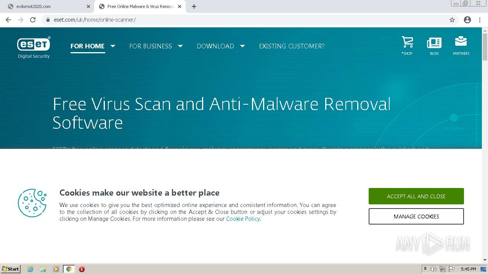488x274 pixels.
Task: Switch to the evilornot2020.com tab
Action: [x=48, y=6]
